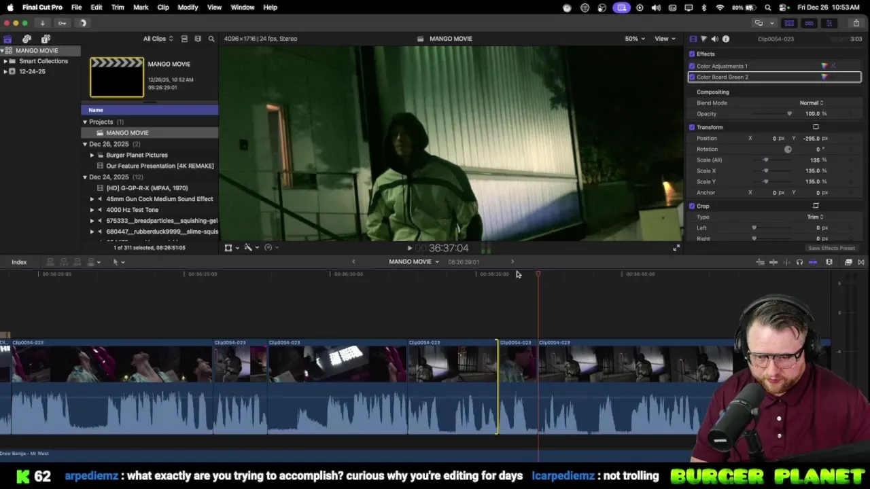Open color board for Color Board Green 2
This screenshot has height=489, width=870.
824,77
